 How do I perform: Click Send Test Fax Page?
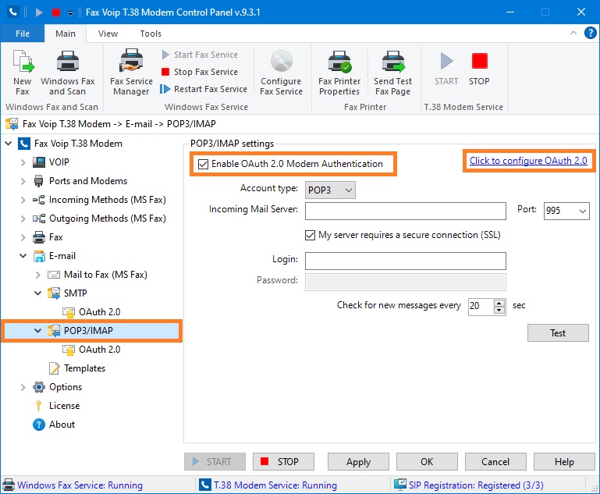click(393, 73)
